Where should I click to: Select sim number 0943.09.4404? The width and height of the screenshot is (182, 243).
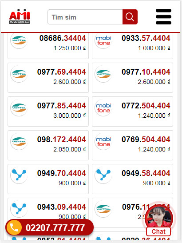click(62, 207)
